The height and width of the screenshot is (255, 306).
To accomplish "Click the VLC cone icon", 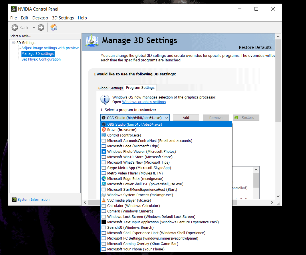I will tap(104, 200).
